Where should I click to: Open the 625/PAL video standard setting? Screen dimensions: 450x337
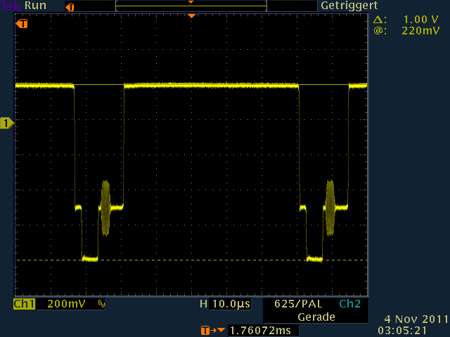(x=295, y=305)
